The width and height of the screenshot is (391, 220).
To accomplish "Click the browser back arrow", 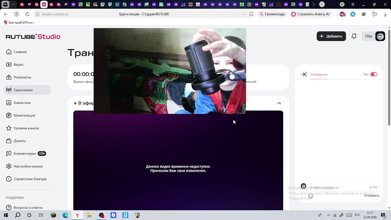I will 6,14.
